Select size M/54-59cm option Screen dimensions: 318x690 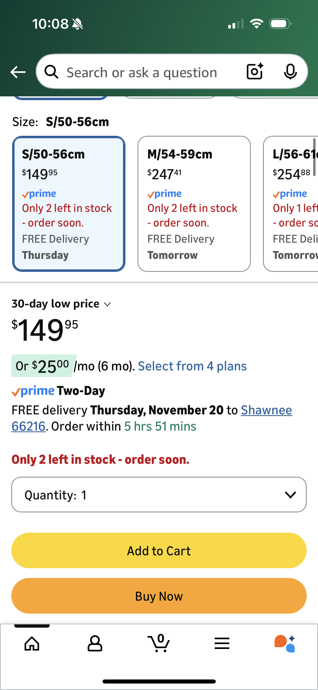point(194,204)
